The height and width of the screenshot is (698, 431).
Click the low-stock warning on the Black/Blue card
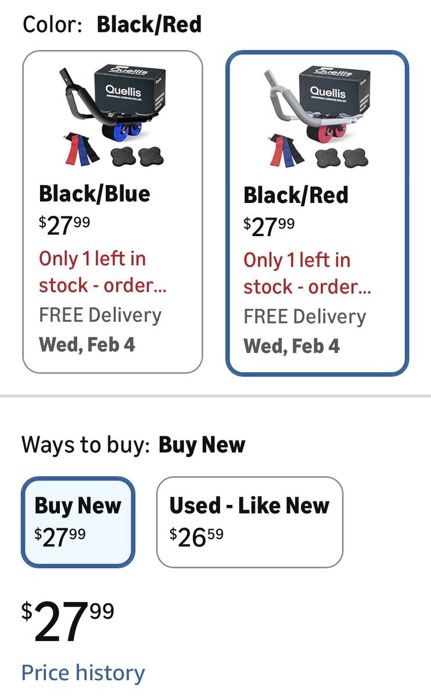click(x=102, y=272)
